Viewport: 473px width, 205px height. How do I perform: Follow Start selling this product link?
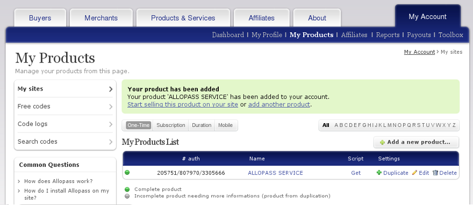(183, 104)
